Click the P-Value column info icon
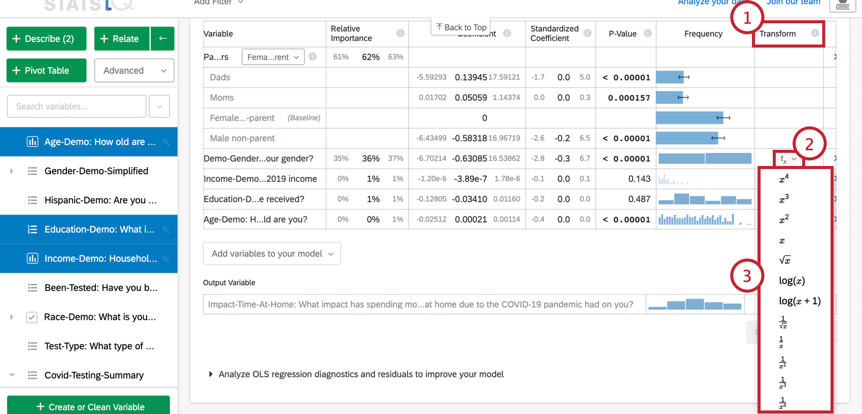Screen dimensions: 862x414 pos(648,33)
